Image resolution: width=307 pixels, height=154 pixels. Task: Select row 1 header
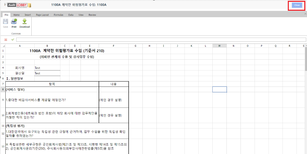coord(3,51)
